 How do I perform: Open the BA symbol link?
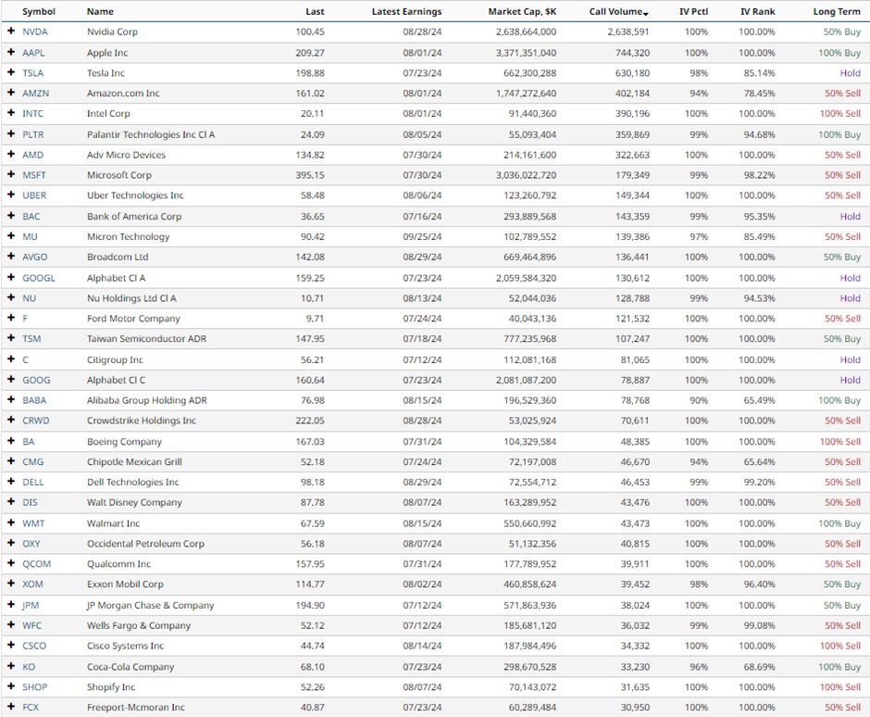(x=29, y=442)
